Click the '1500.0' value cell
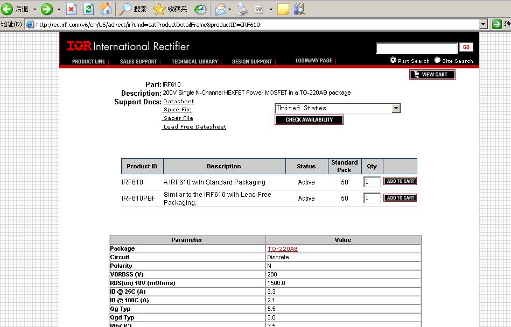The height and width of the screenshot is (327, 511). 343,283
